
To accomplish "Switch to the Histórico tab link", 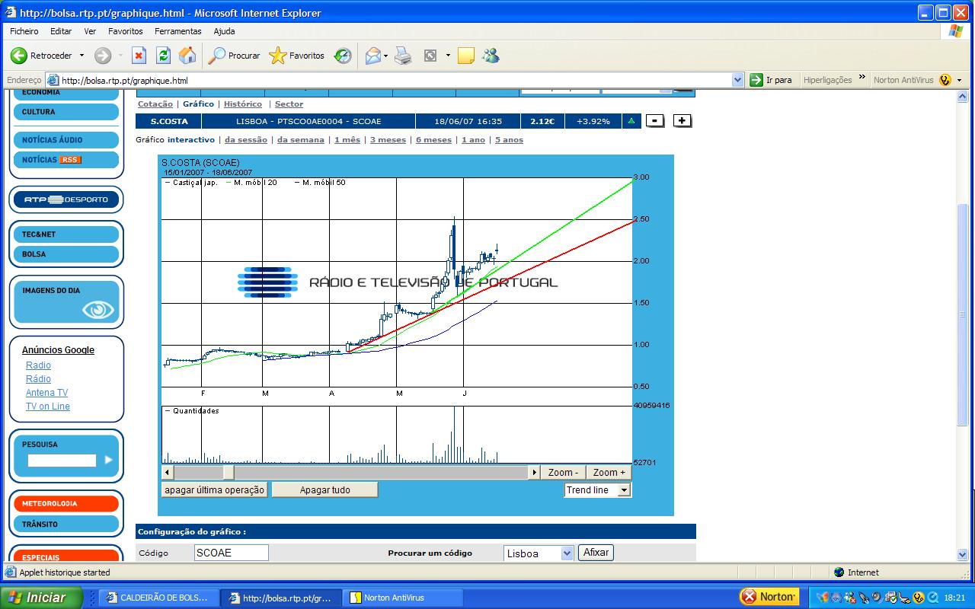I will tap(242, 104).
